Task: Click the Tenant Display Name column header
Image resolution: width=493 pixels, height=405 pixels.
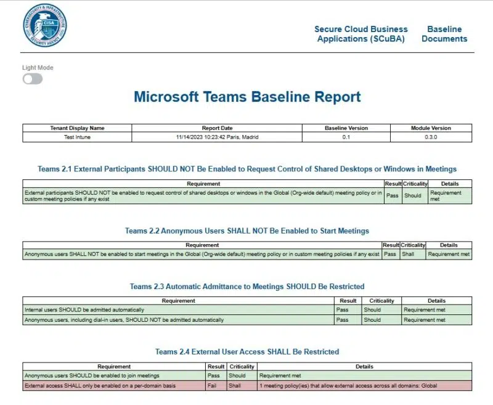Action: [x=75, y=128]
